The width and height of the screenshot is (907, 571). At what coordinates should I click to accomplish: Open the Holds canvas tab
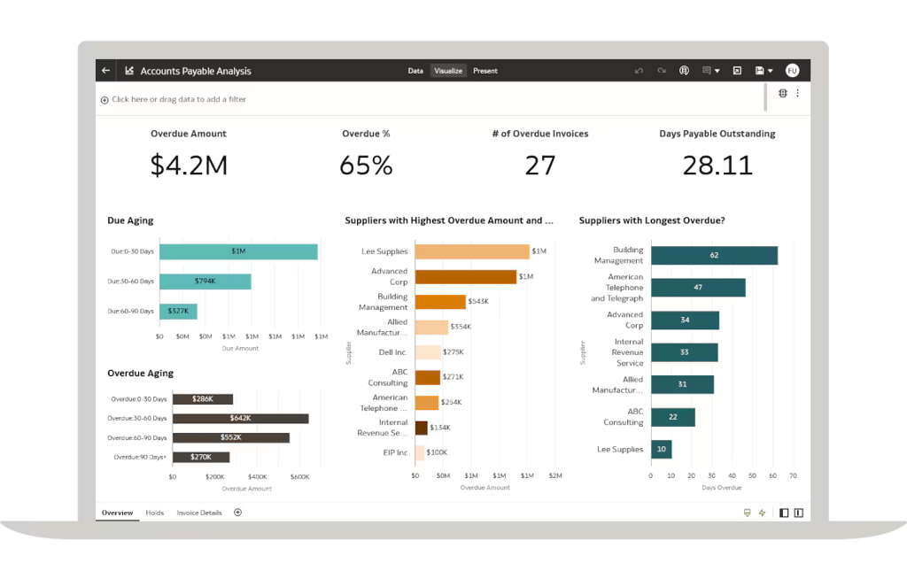[155, 513]
